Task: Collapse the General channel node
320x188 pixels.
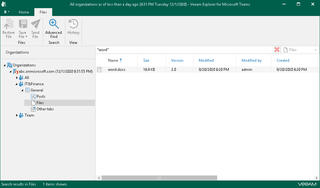Action: point(22,91)
